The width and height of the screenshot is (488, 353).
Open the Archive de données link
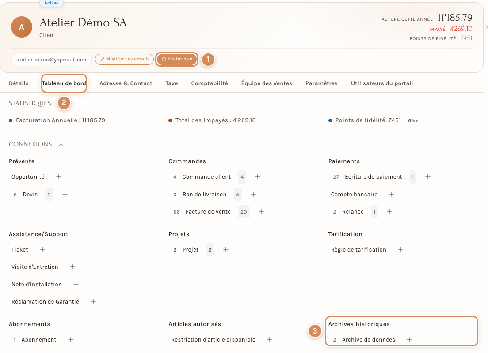coord(369,340)
